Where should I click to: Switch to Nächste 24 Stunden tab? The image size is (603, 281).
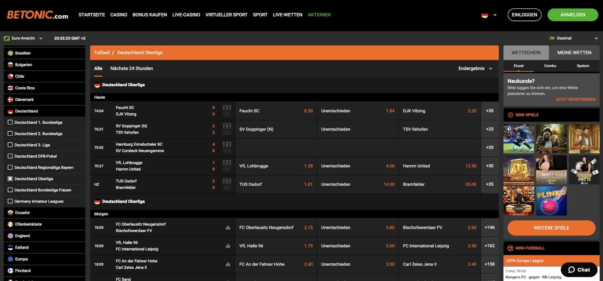(x=131, y=69)
